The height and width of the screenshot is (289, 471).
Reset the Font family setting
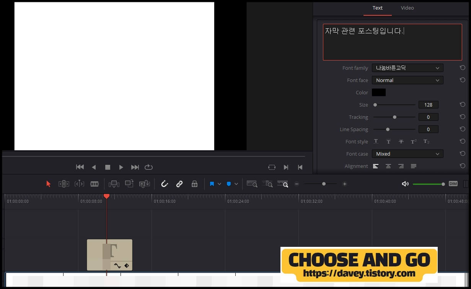[463, 68]
